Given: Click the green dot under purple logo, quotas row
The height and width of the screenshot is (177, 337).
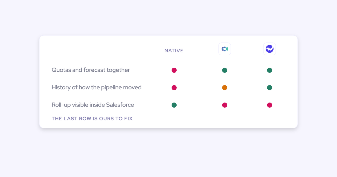Looking at the screenshot, I should (270, 70).
